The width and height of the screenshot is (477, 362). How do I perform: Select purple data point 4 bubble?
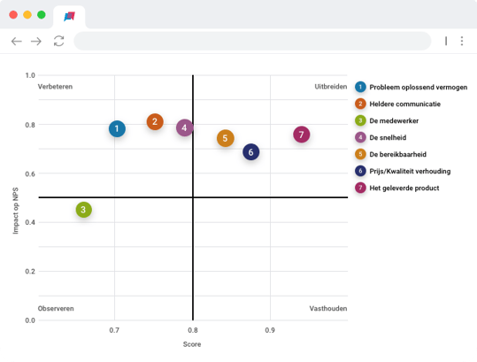coord(184,127)
